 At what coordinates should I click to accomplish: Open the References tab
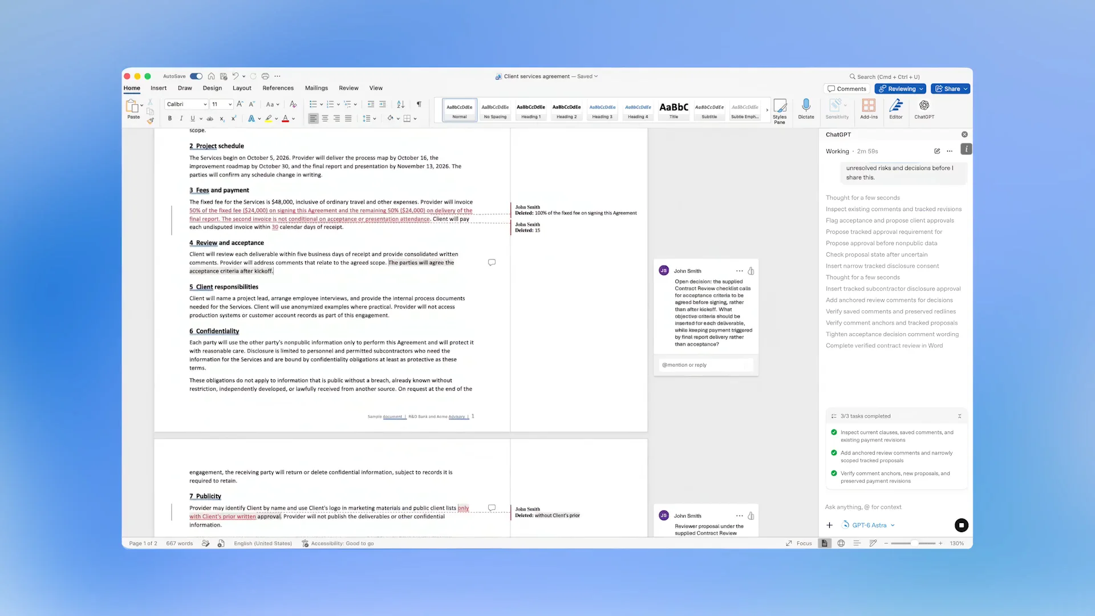pos(278,88)
